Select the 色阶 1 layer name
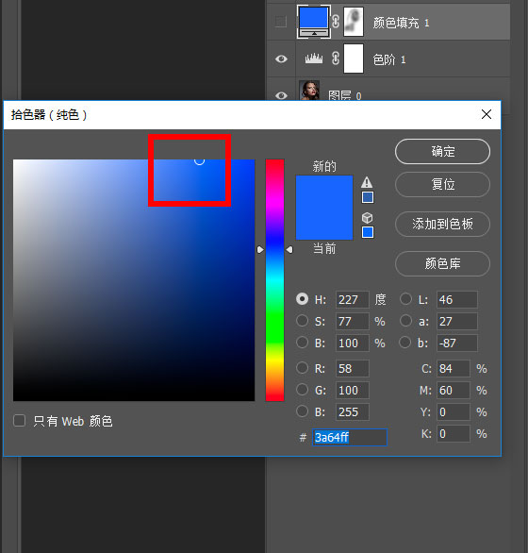Screen dimensions: 528x553 (x=389, y=59)
